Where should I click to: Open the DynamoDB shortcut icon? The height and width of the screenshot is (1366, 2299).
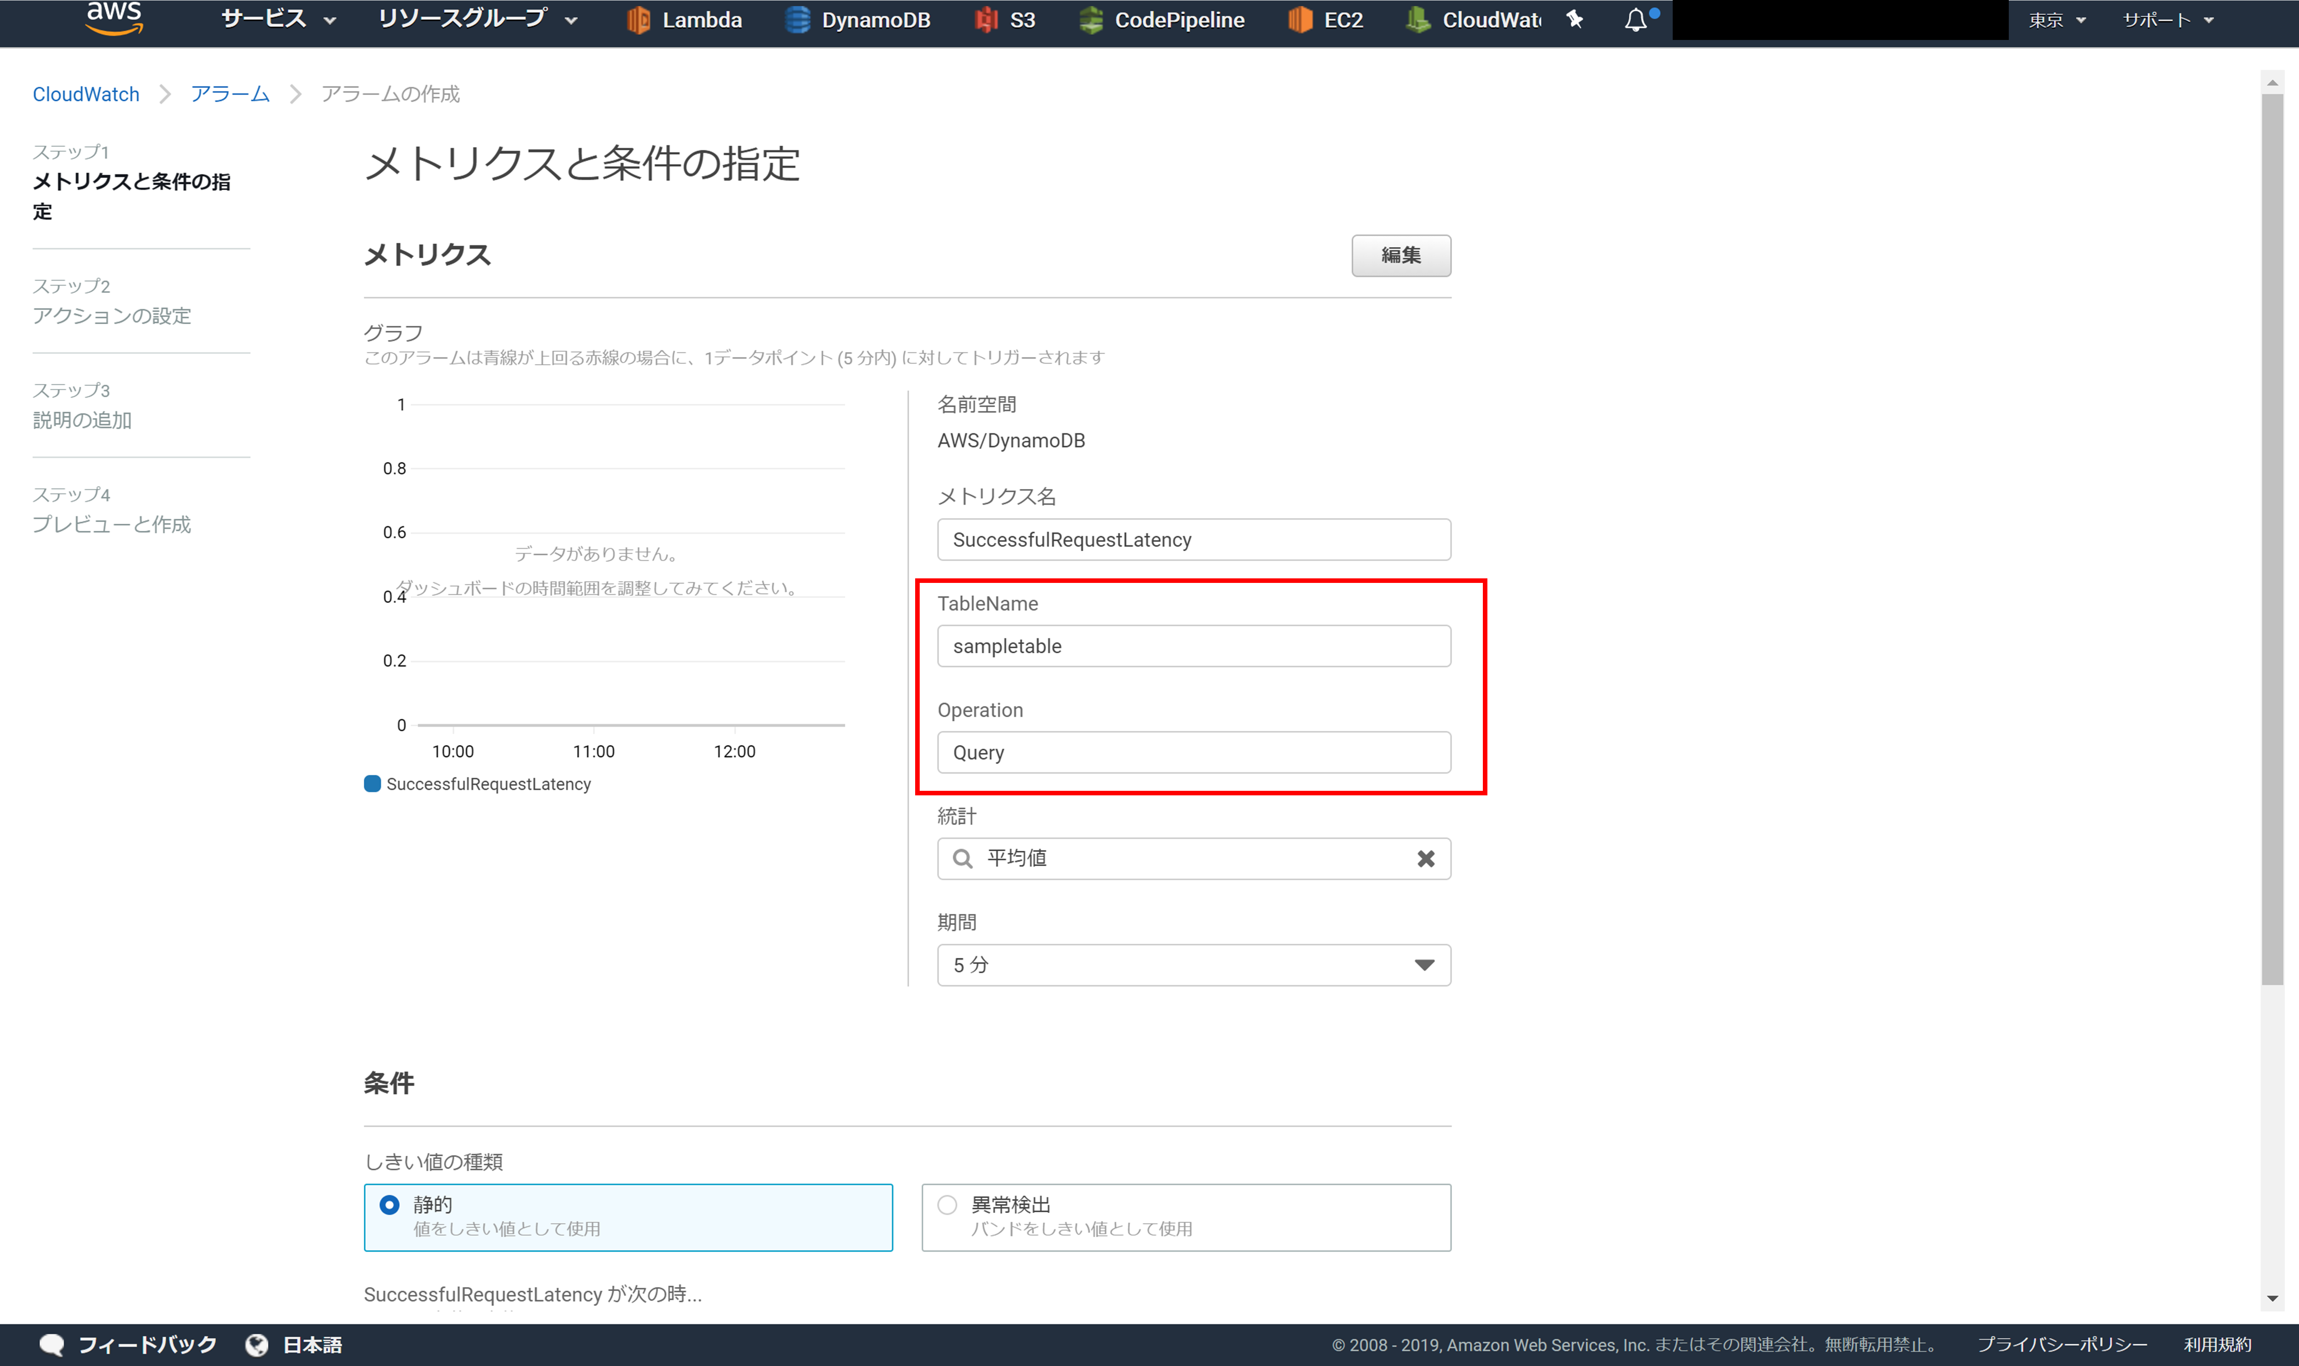(x=798, y=20)
